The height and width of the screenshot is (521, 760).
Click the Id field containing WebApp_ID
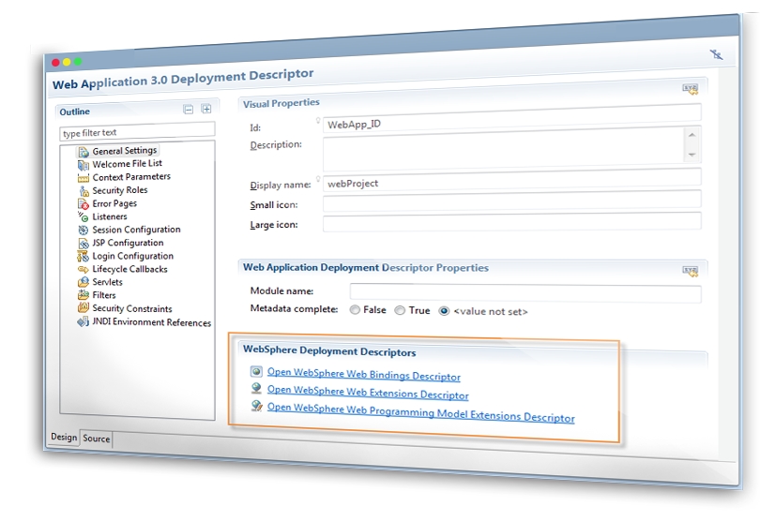[512, 120]
